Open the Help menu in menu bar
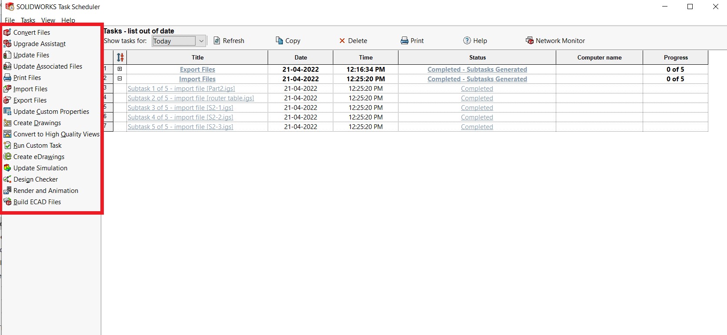 point(68,20)
